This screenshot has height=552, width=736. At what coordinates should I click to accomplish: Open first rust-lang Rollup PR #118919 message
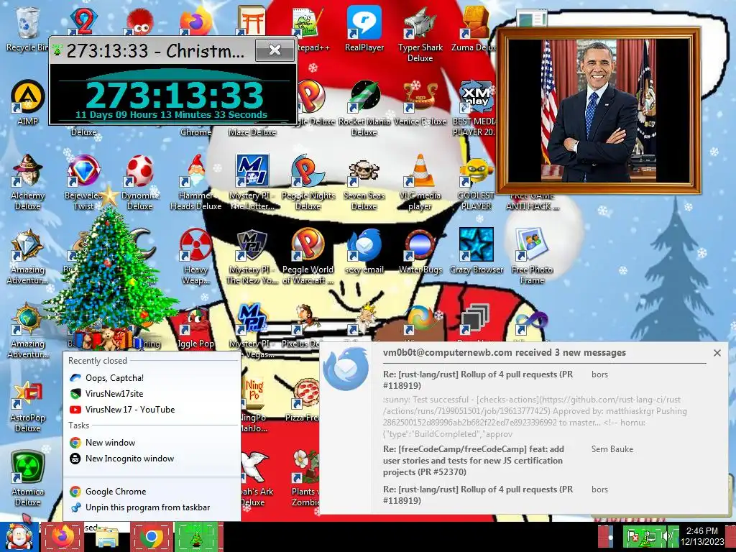(479, 380)
